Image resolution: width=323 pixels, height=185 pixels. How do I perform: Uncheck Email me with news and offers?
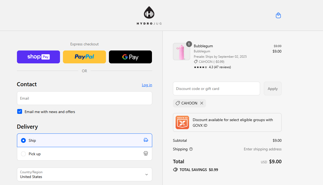point(20,111)
